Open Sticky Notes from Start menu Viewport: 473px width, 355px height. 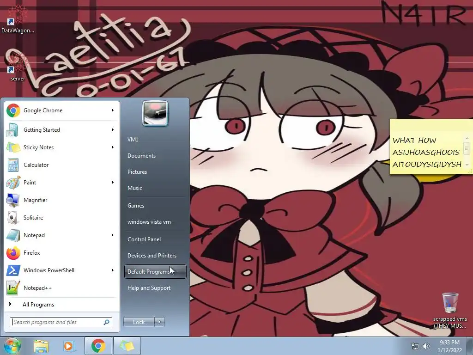coord(62,147)
